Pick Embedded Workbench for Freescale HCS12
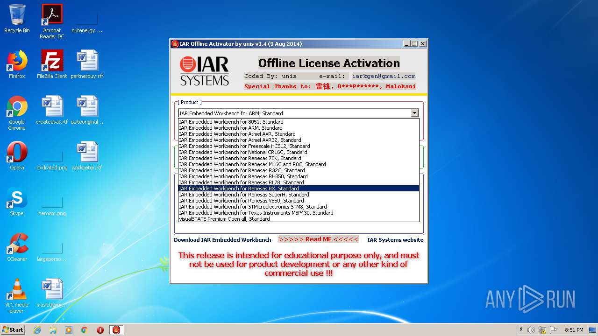598x336 pixels. tap(299, 146)
